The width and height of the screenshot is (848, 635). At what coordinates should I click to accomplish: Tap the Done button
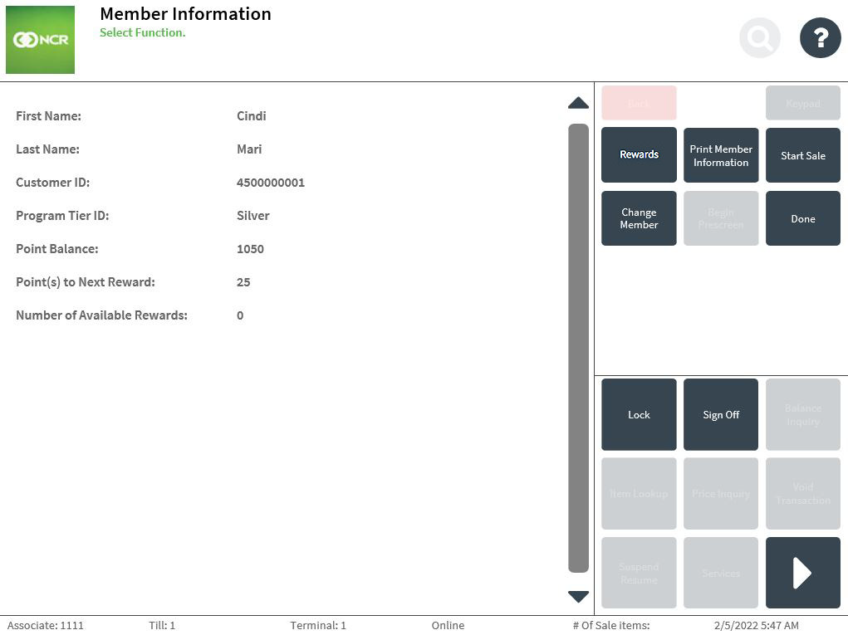[802, 218]
